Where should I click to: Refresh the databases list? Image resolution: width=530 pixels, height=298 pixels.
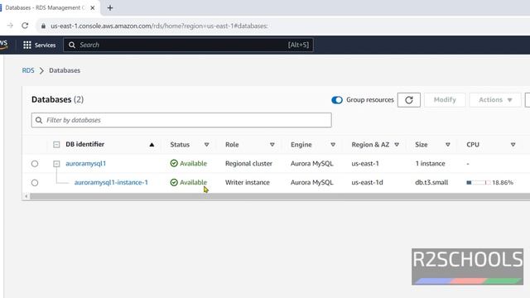point(409,100)
